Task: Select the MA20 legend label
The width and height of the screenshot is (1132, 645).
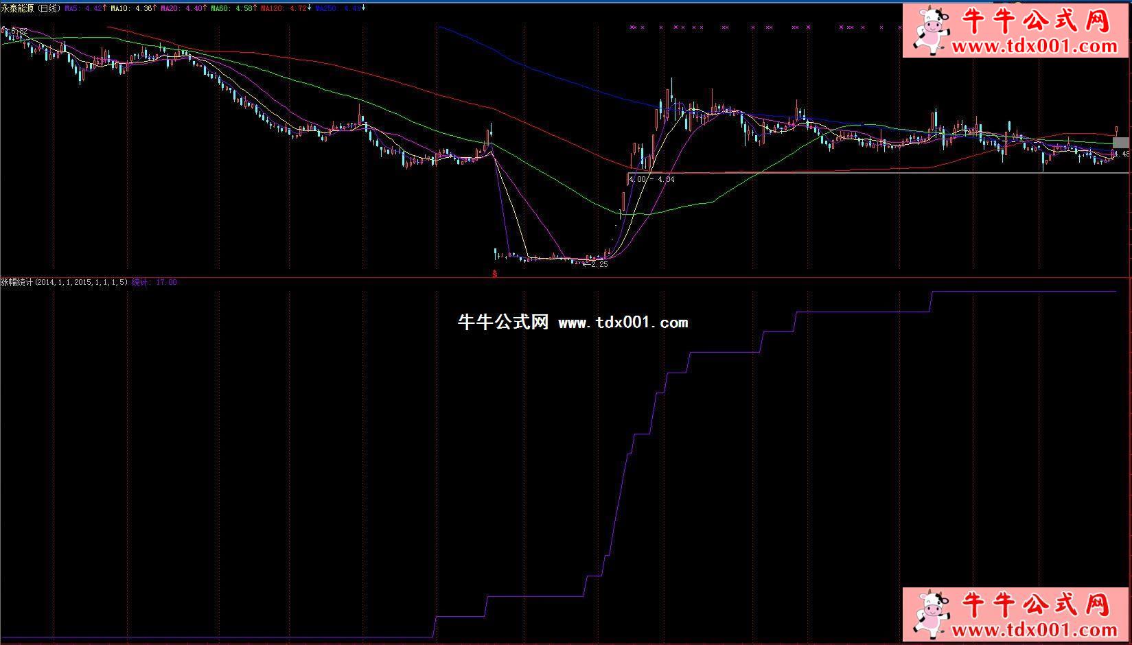Action: pyautogui.click(x=170, y=8)
